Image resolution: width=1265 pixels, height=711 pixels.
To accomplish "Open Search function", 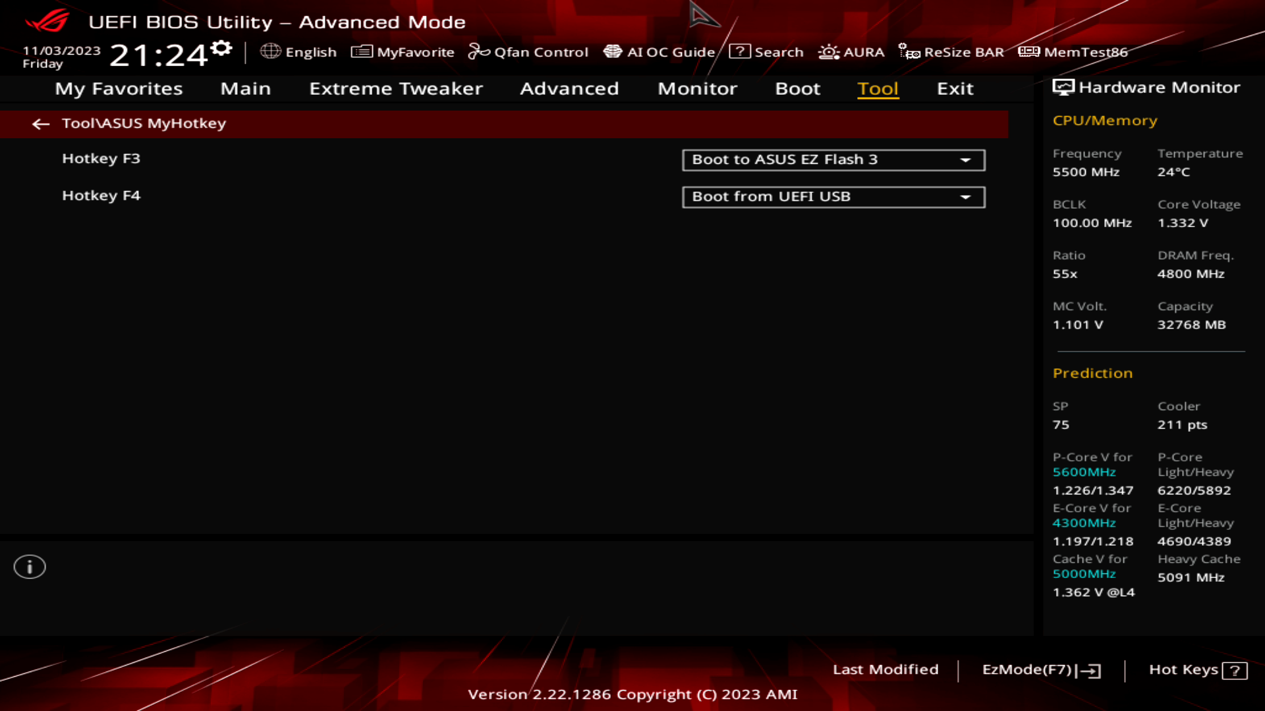I will pyautogui.click(x=767, y=51).
